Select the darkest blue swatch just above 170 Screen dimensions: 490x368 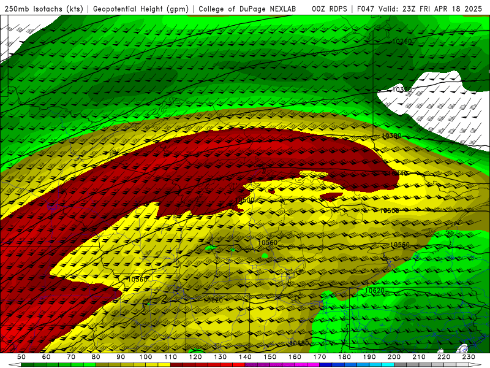click(326, 365)
